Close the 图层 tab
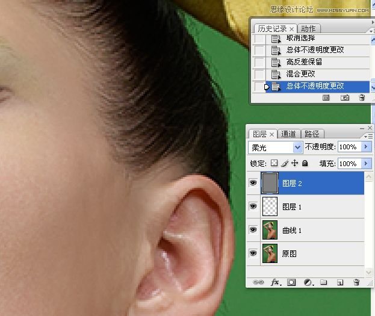375x316 pixels. pos(271,135)
